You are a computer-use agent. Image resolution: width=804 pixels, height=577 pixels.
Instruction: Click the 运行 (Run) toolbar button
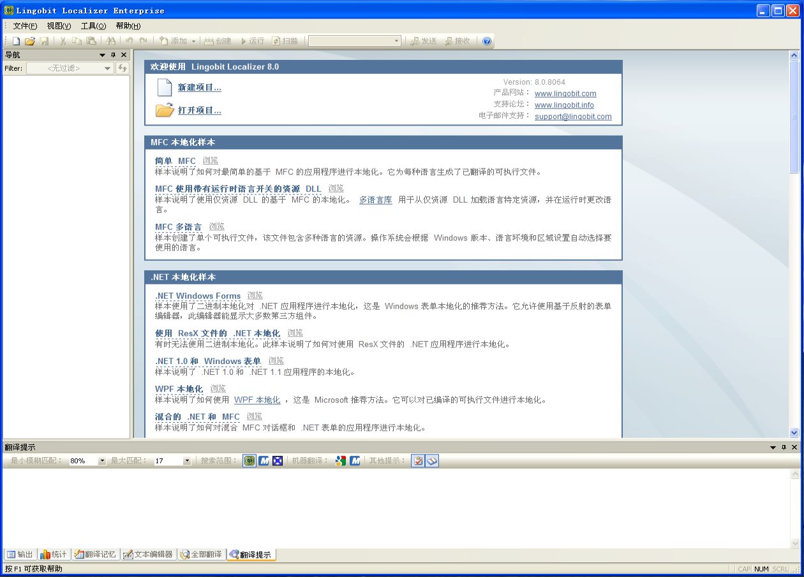click(x=251, y=41)
